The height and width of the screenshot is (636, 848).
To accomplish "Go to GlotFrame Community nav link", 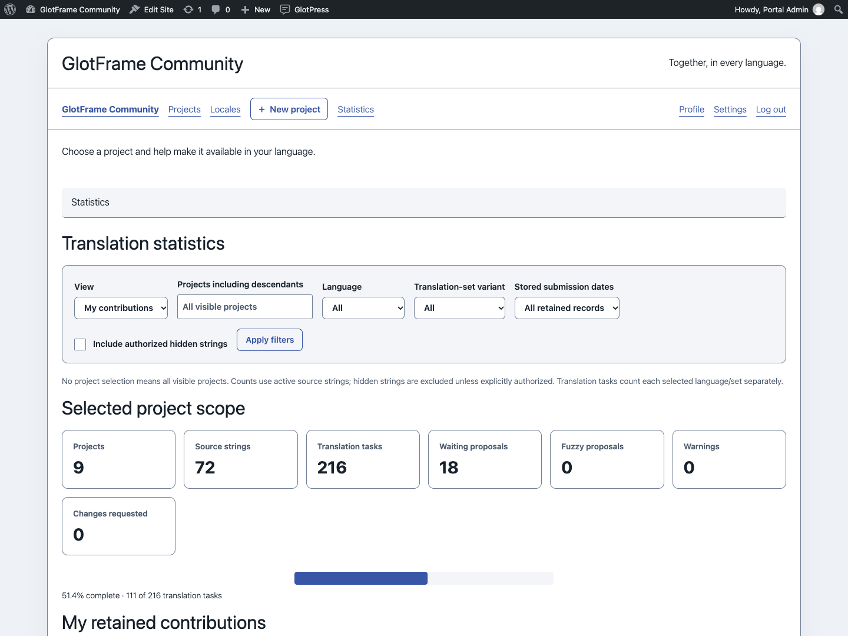I will [110, 110].
